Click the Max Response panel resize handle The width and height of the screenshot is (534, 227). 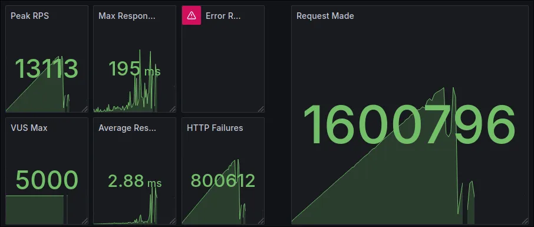coord(173,109)
